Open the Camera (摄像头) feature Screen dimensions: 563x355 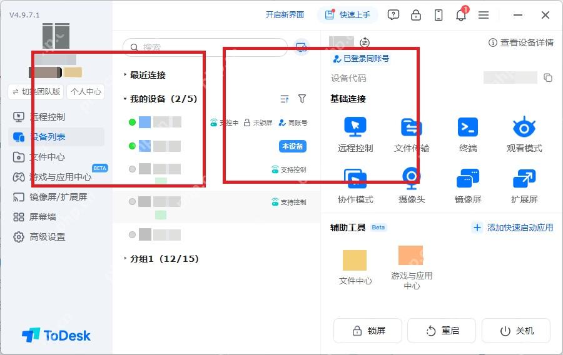click(x=412, y=186)
